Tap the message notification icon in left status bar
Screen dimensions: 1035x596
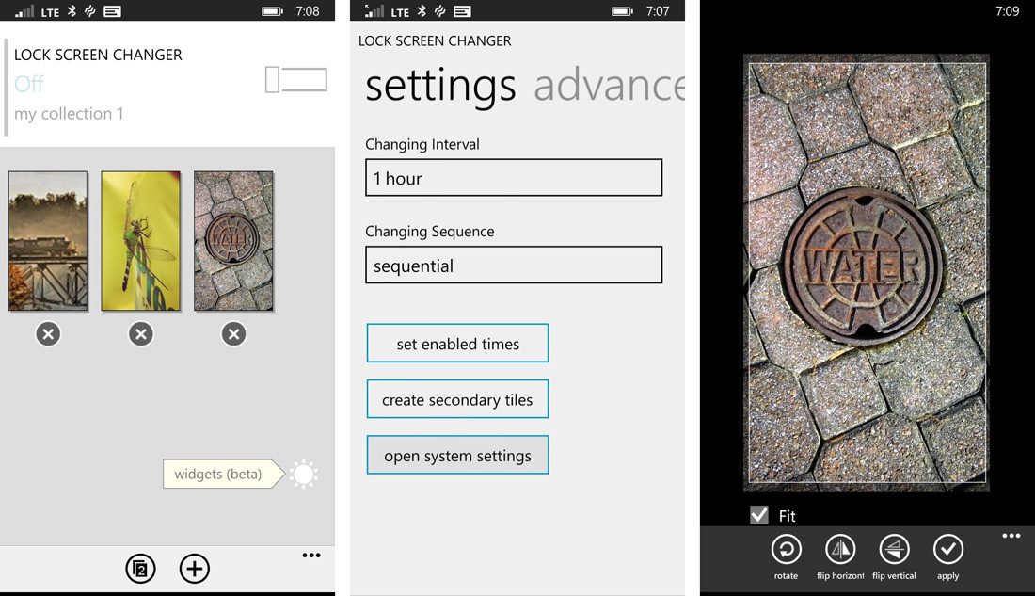coord(112,11)
